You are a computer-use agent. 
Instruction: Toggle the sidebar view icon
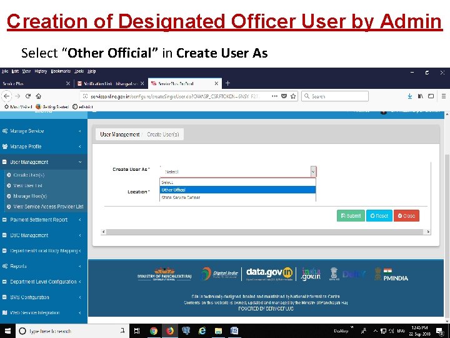[431, 96]
